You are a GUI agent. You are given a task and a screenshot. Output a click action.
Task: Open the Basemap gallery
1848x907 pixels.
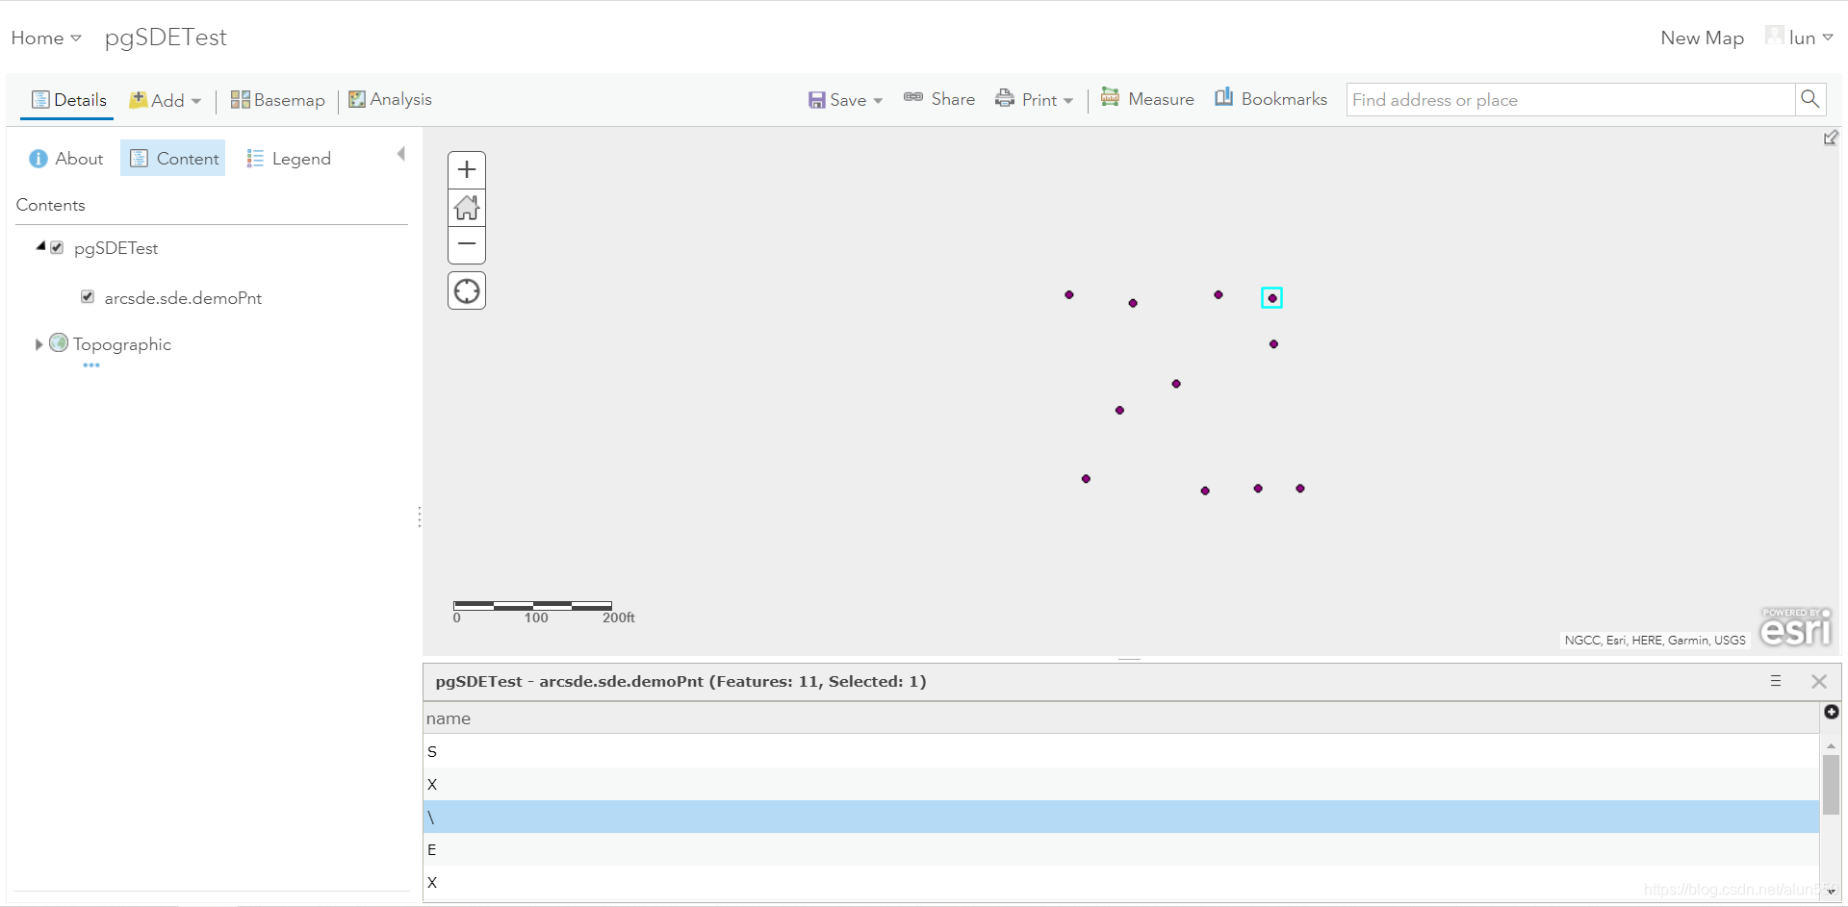tap(277, 100)
